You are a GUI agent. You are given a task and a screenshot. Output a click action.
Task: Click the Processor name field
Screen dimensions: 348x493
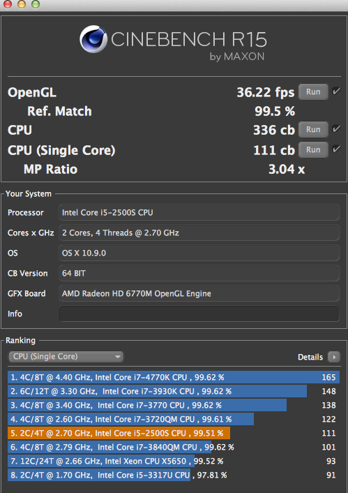click(199, 212)
